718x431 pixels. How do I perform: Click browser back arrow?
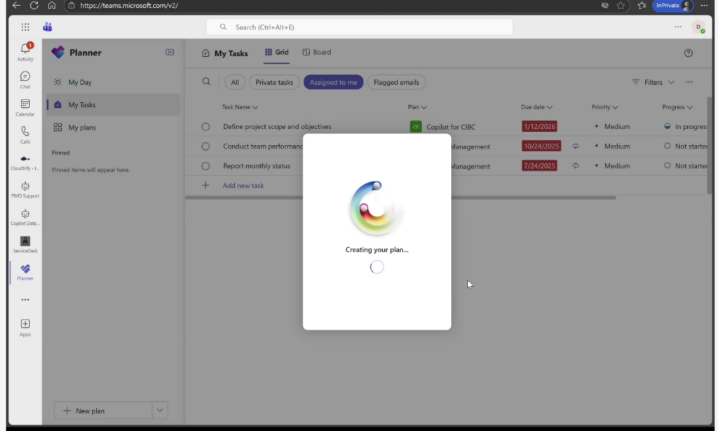coord(17,6)
